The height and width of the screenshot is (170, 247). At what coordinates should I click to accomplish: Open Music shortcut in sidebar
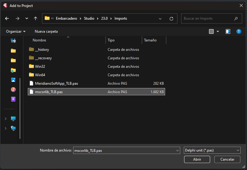click(13, 90)
